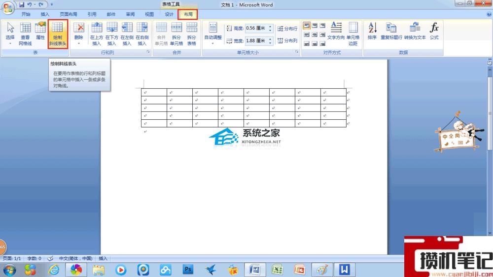
Task: Click the Formula (公式) fx button
Action: [x=434, y=31]
